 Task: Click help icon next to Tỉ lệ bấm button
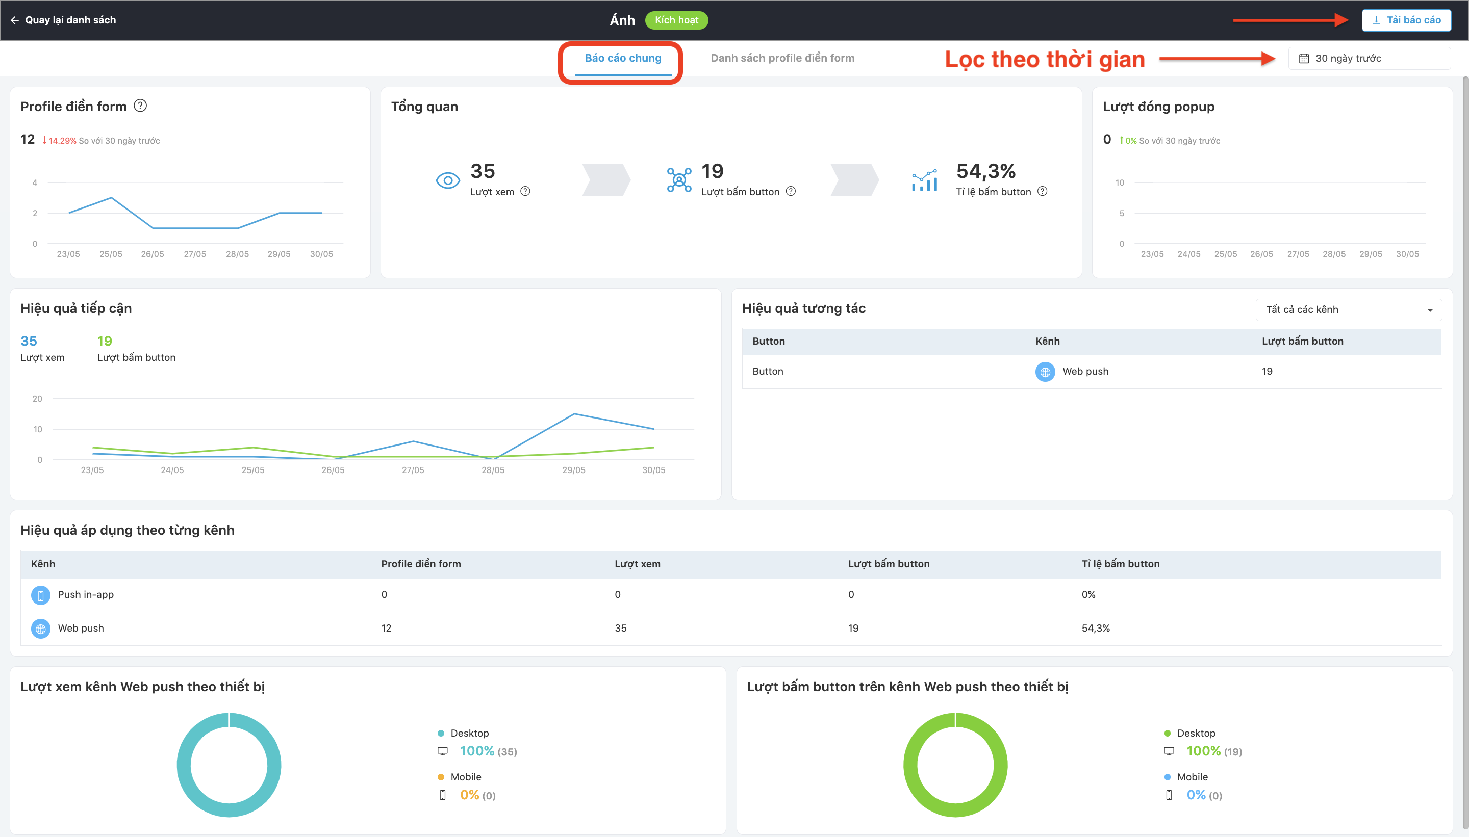(1042, 192)
